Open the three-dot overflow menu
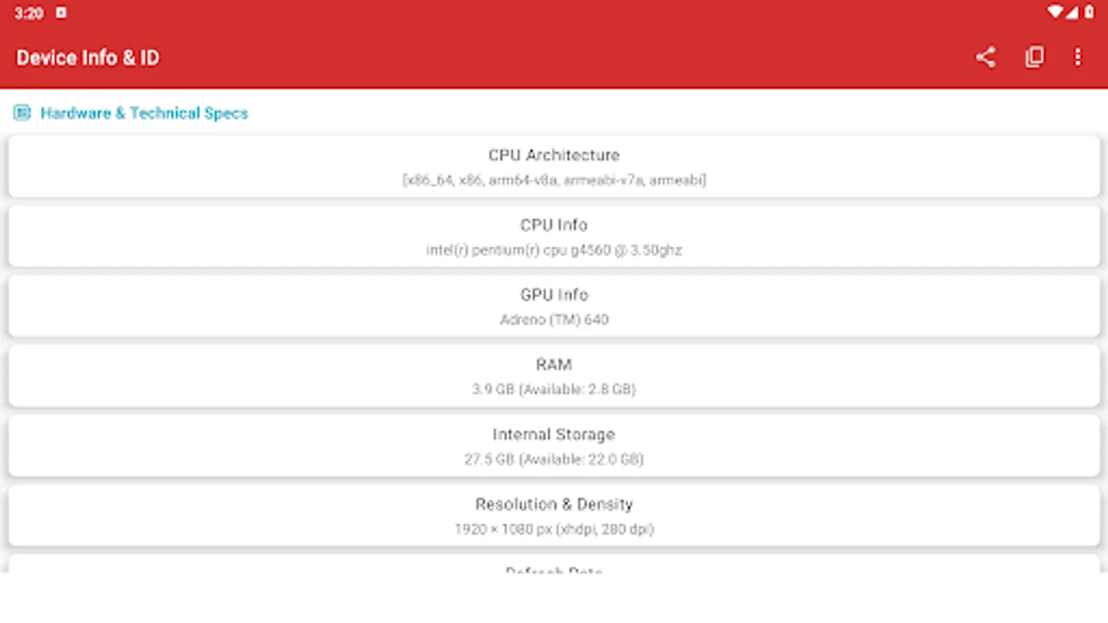Screen dimensions: 1108x623 [x=1078, y=57]
